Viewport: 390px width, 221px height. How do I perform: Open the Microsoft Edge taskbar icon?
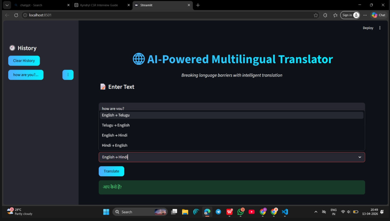(x=207, y=212)
